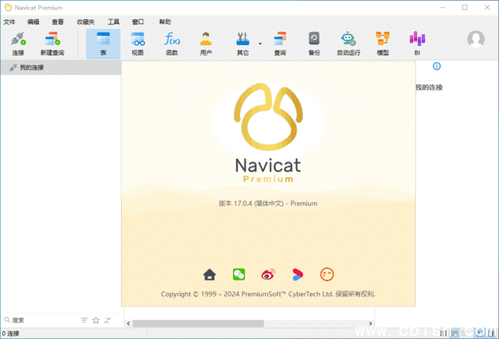
Task: Click the 连接 (Connection) toolbar icon
Action: point(17,43)
